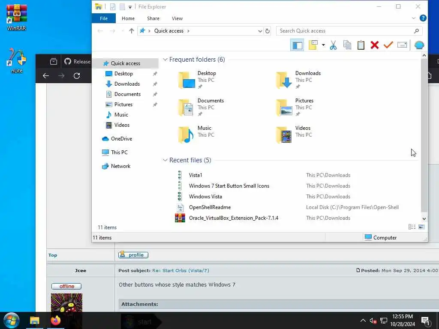The width and height of the screenshot is (439, 329).
Task: Collapse the Frequent folders group
Action: coord(165,60)
